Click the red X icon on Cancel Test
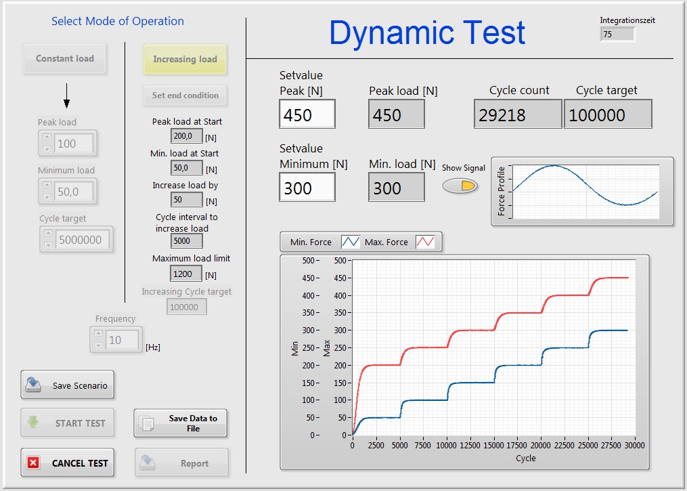687x491 pixels. 33,463
